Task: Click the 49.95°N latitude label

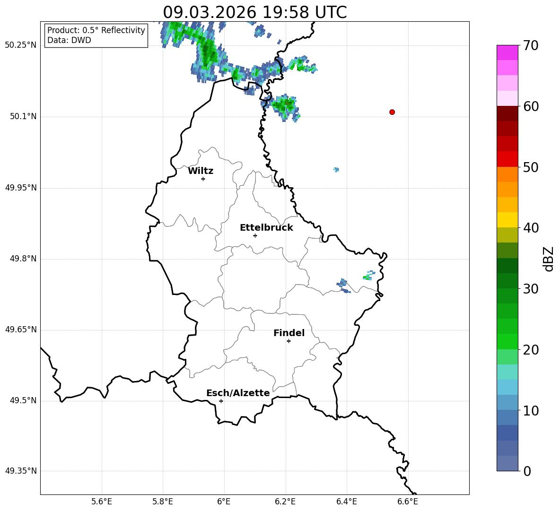Action: [x=21, y=188]
